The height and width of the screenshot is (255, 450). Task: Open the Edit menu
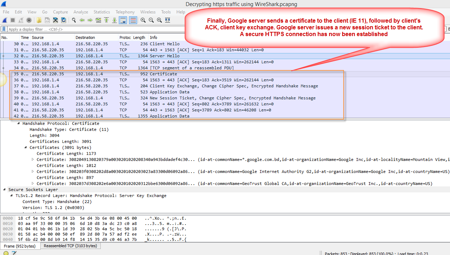pos(18,12)
